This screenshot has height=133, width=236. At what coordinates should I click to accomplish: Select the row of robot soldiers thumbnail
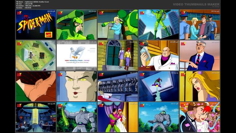coord(118,86)
